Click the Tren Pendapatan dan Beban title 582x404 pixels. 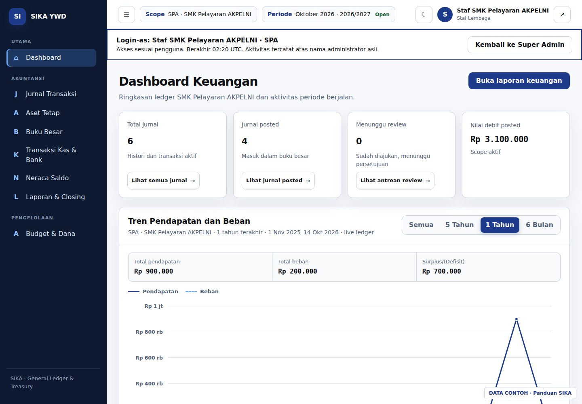coord(189,221)
